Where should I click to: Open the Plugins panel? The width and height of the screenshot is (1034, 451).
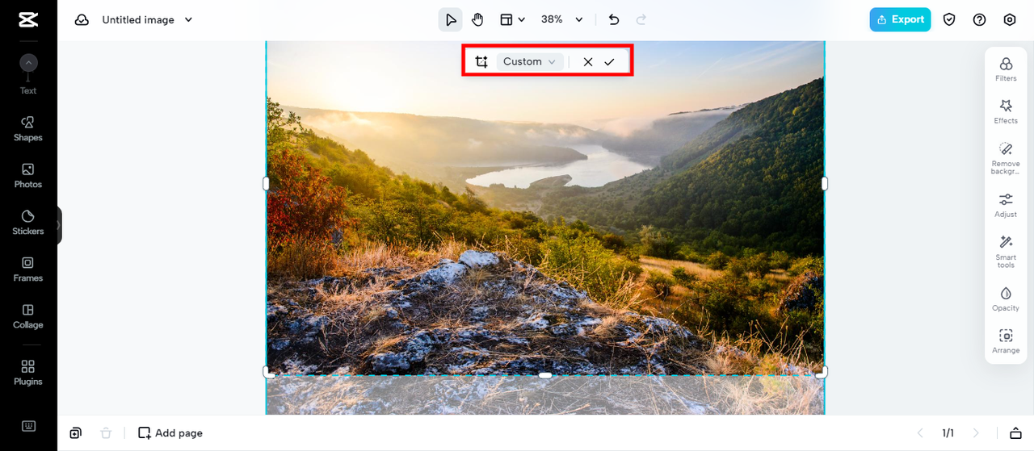(28, 372)
